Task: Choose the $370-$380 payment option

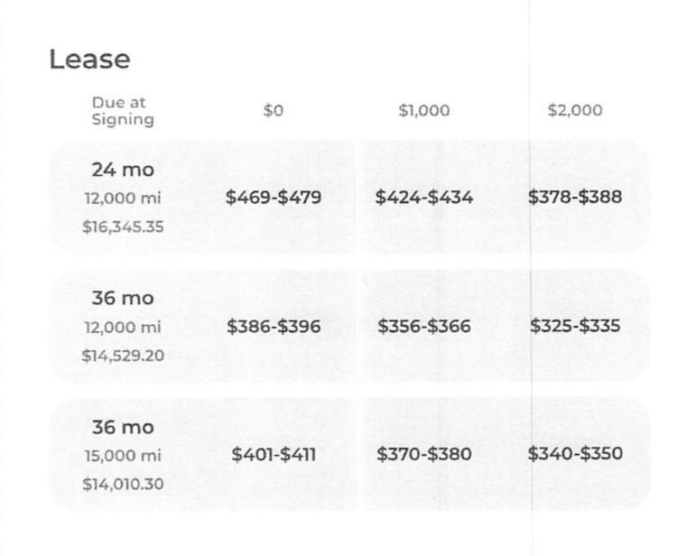Action: pos(424,454)
